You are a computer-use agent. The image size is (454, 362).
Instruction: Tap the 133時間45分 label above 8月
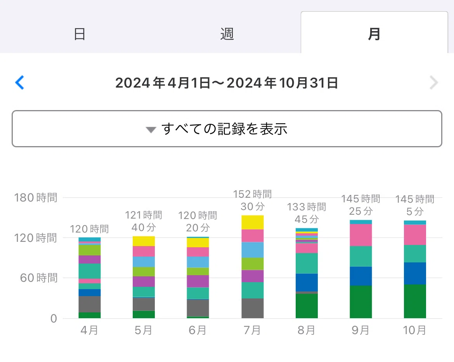coord(307,213)
